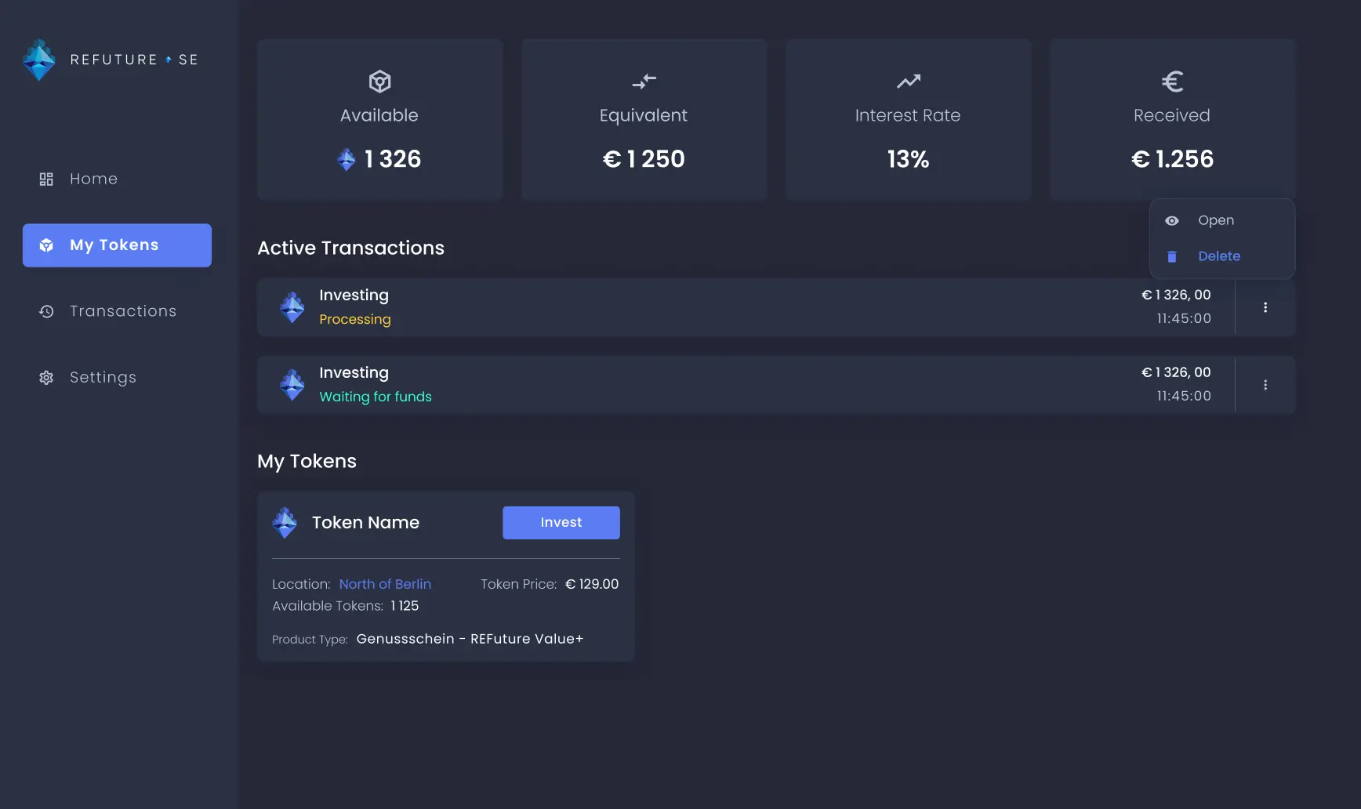Open the North of Berlin location link
This screenshot has height=809, width=1361.
(385, 584)
